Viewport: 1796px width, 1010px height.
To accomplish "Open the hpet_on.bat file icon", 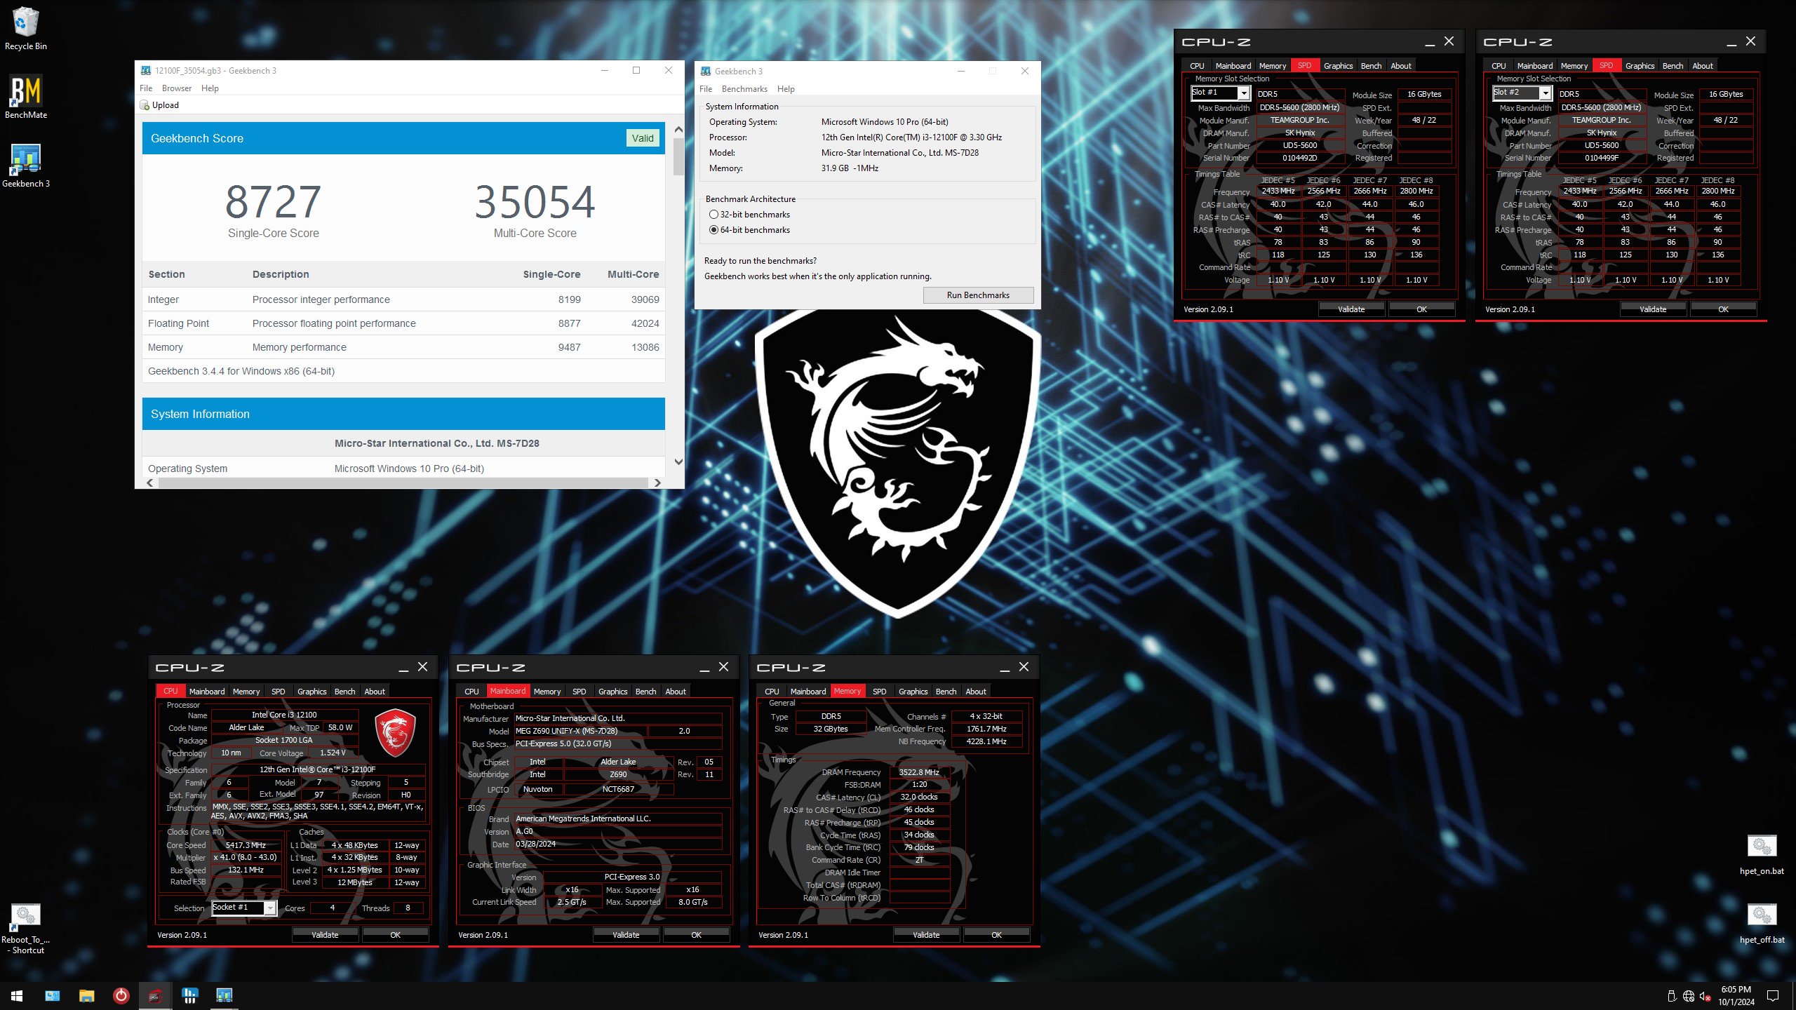I will (x=1762, y=854).
